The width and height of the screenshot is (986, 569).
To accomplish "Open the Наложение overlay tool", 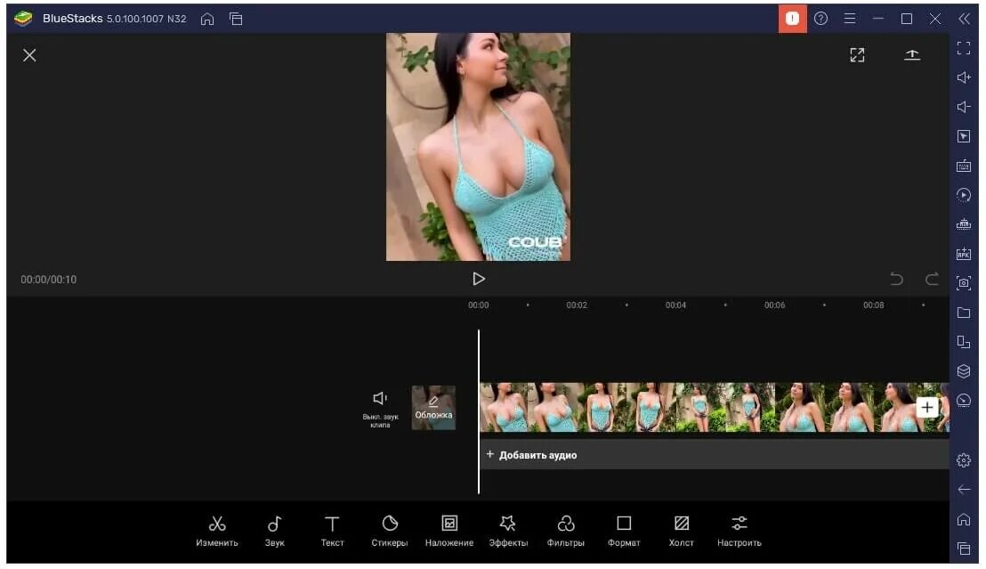I will click(449, 532).
